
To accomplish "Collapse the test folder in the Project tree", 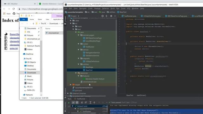I will tap(73, 29).
